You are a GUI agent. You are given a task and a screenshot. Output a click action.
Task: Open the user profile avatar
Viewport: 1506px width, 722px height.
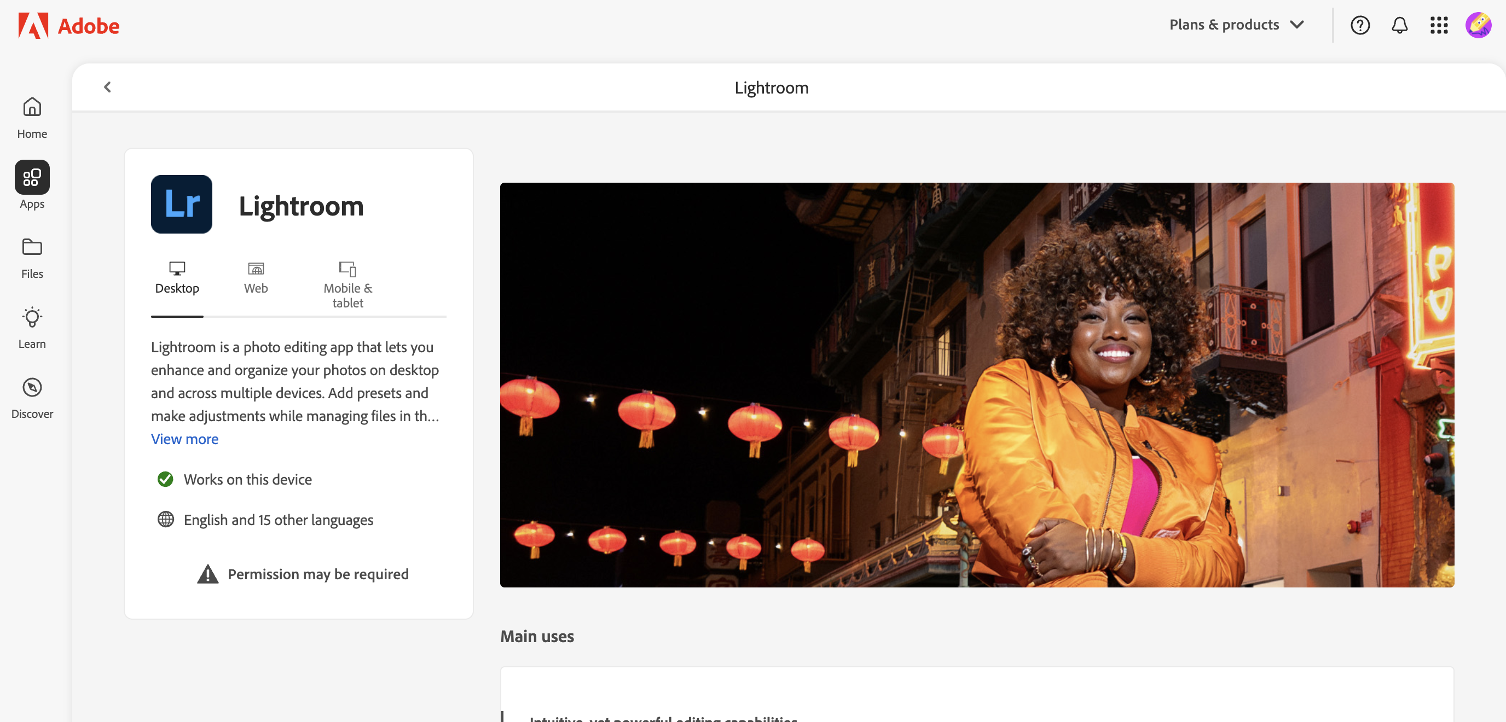(x=1478, y=25)
